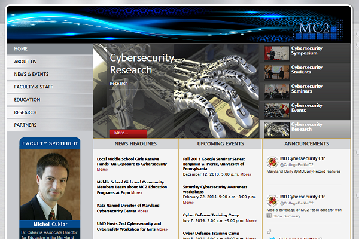The height and width of the screenshot is (239, 359).
Task: Click the ANNOUNCEMENTS column header
Action: point(306,143)
